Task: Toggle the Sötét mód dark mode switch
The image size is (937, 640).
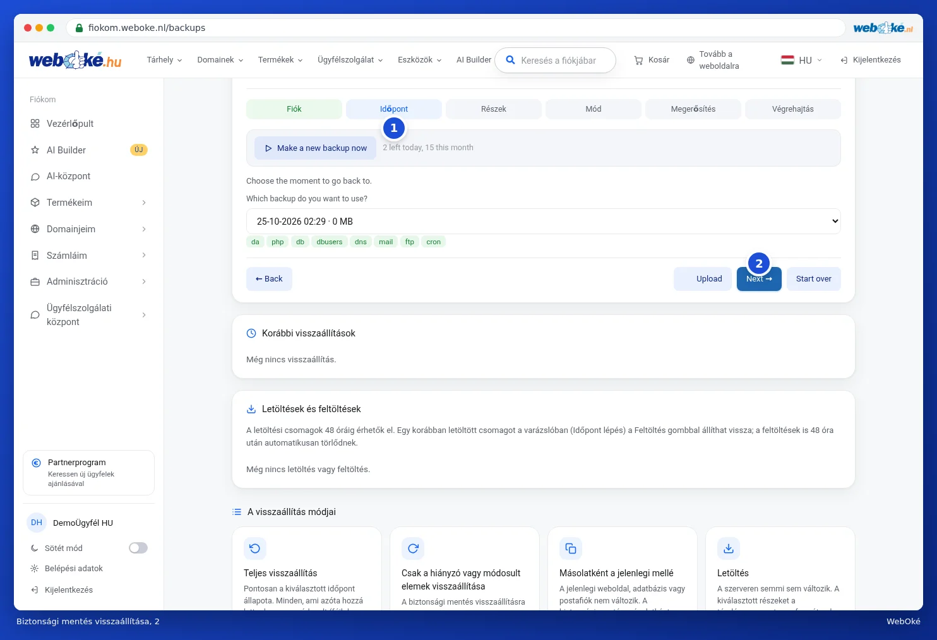Action: [138, 548]
